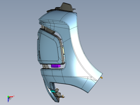Click the red X axis arrow of the triad

tap(11, 97)
